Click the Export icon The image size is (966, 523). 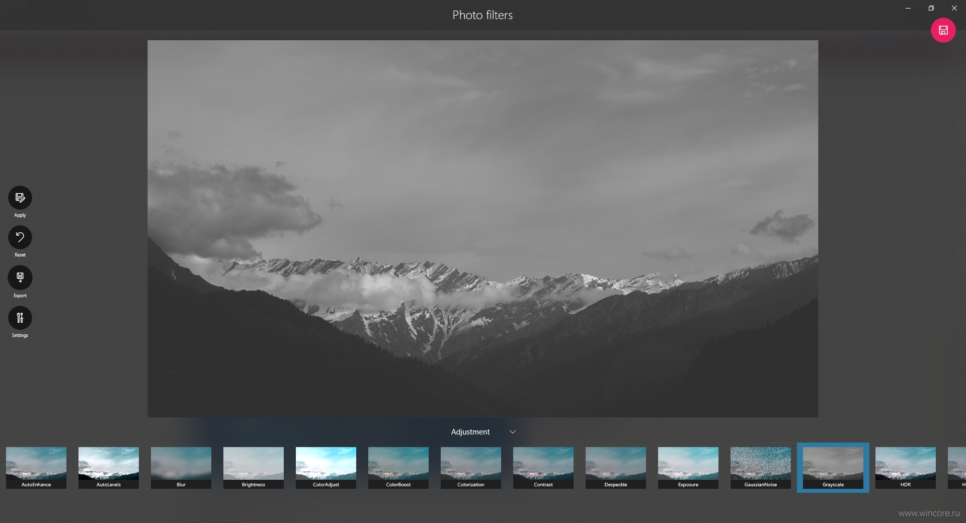[x=20, y=278]
